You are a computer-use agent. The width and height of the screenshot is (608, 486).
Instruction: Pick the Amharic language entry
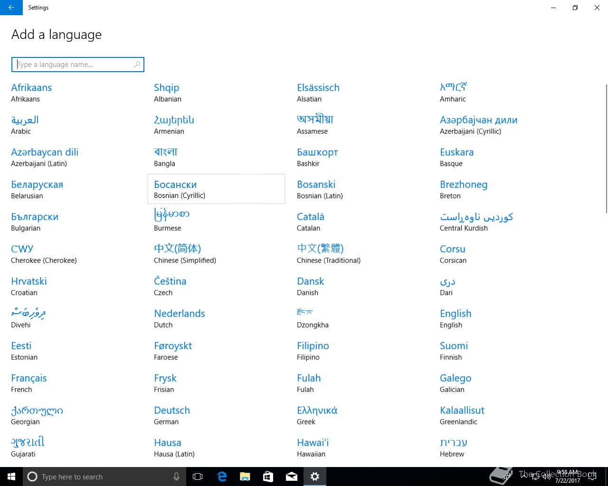502,92
